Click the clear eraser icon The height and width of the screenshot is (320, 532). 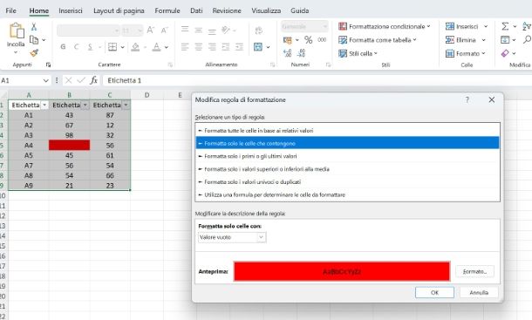[505, 53]
